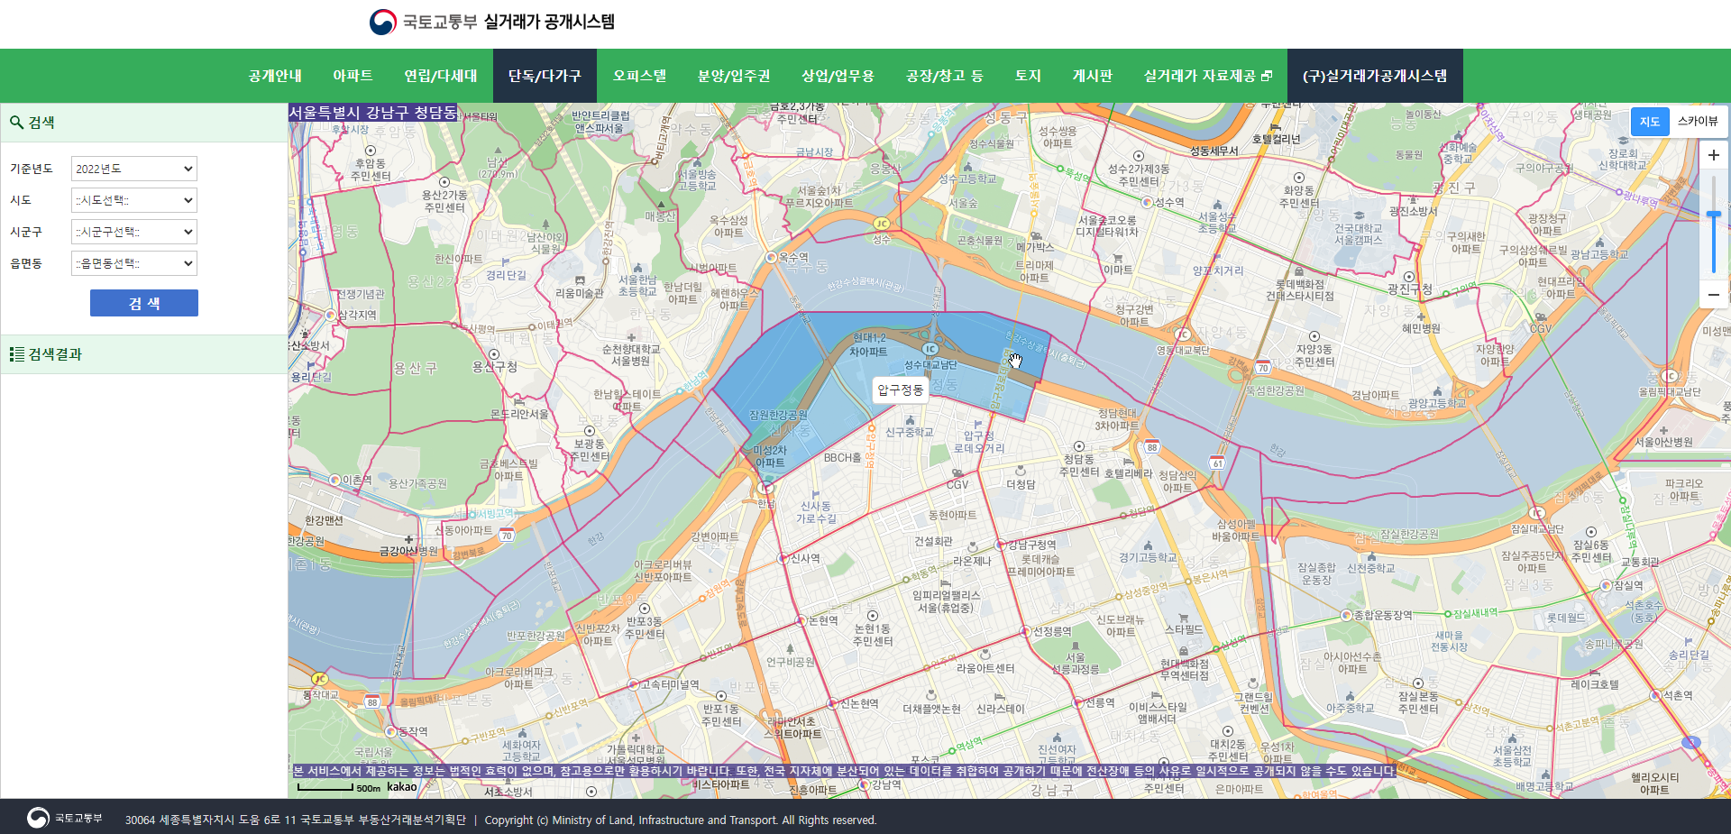Click the 혜민병원 marker
Screen dimensions: 1731x834
(1421, 317)
